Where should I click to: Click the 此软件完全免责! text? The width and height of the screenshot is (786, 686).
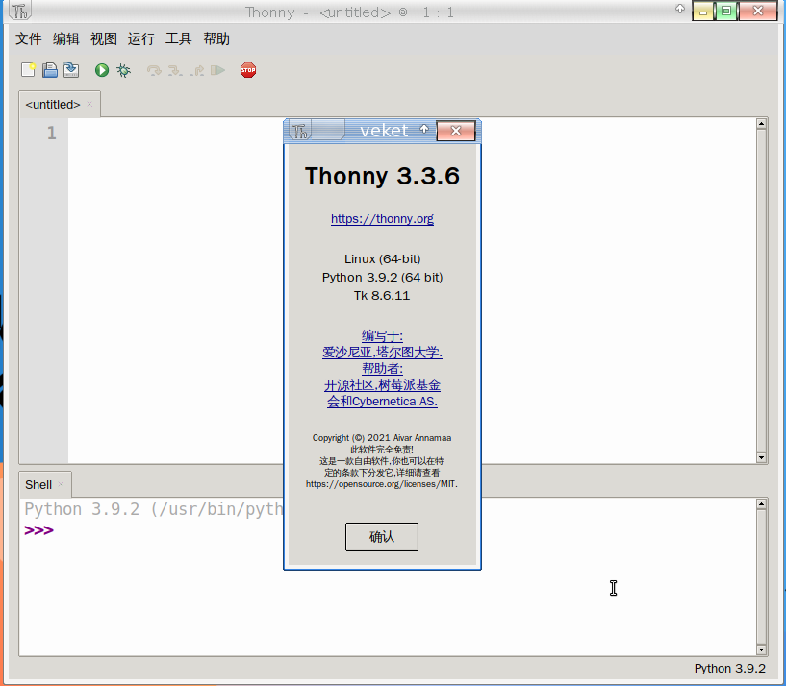point(382,449)
